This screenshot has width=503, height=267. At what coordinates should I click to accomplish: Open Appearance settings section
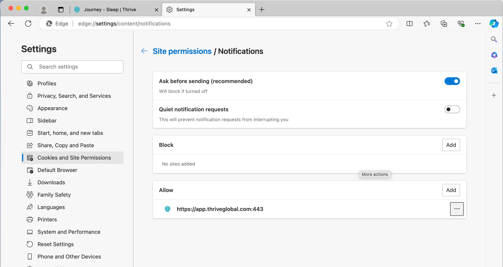(72, 108)
